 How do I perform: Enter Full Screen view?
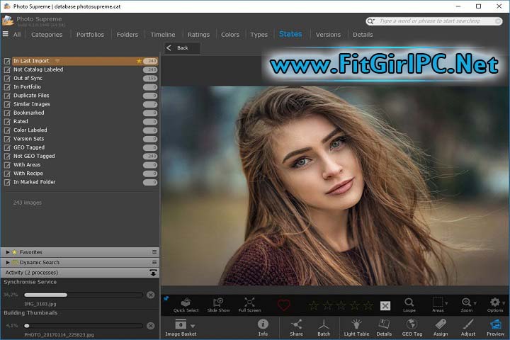tap(249, 305)
